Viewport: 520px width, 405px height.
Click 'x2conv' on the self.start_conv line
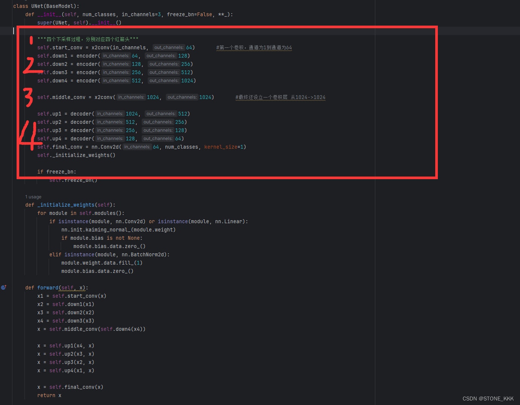coord(101,47)
